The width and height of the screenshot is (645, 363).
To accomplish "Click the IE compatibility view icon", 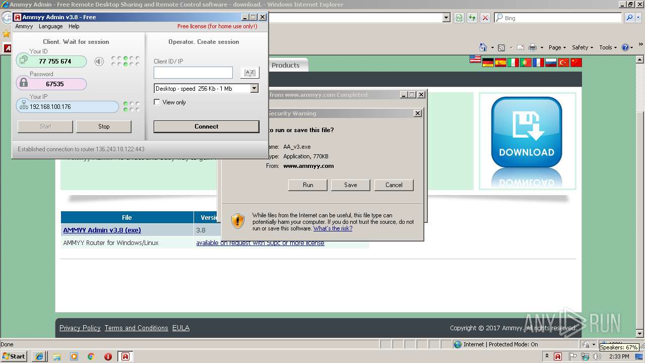I will (x=459, y=18).
